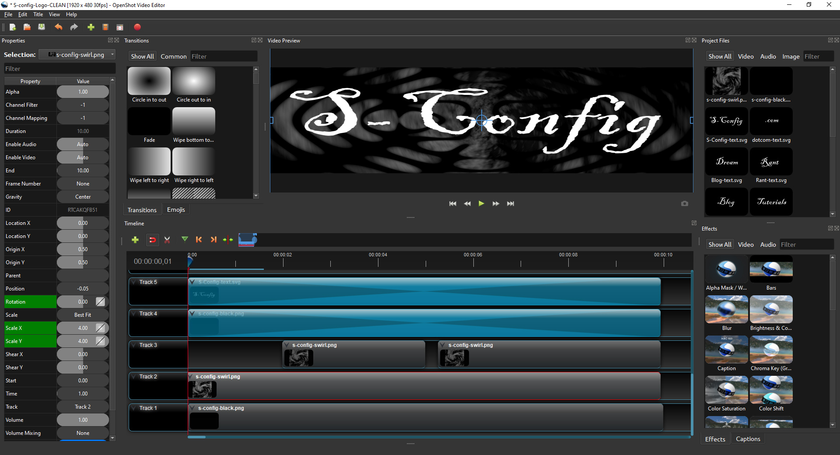Jump to next marker icon
Screen dimensions: 840x455
[213, 240]
